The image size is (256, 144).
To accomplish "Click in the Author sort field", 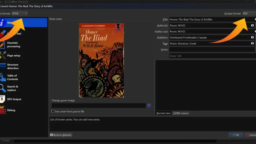I will [212, 31].
